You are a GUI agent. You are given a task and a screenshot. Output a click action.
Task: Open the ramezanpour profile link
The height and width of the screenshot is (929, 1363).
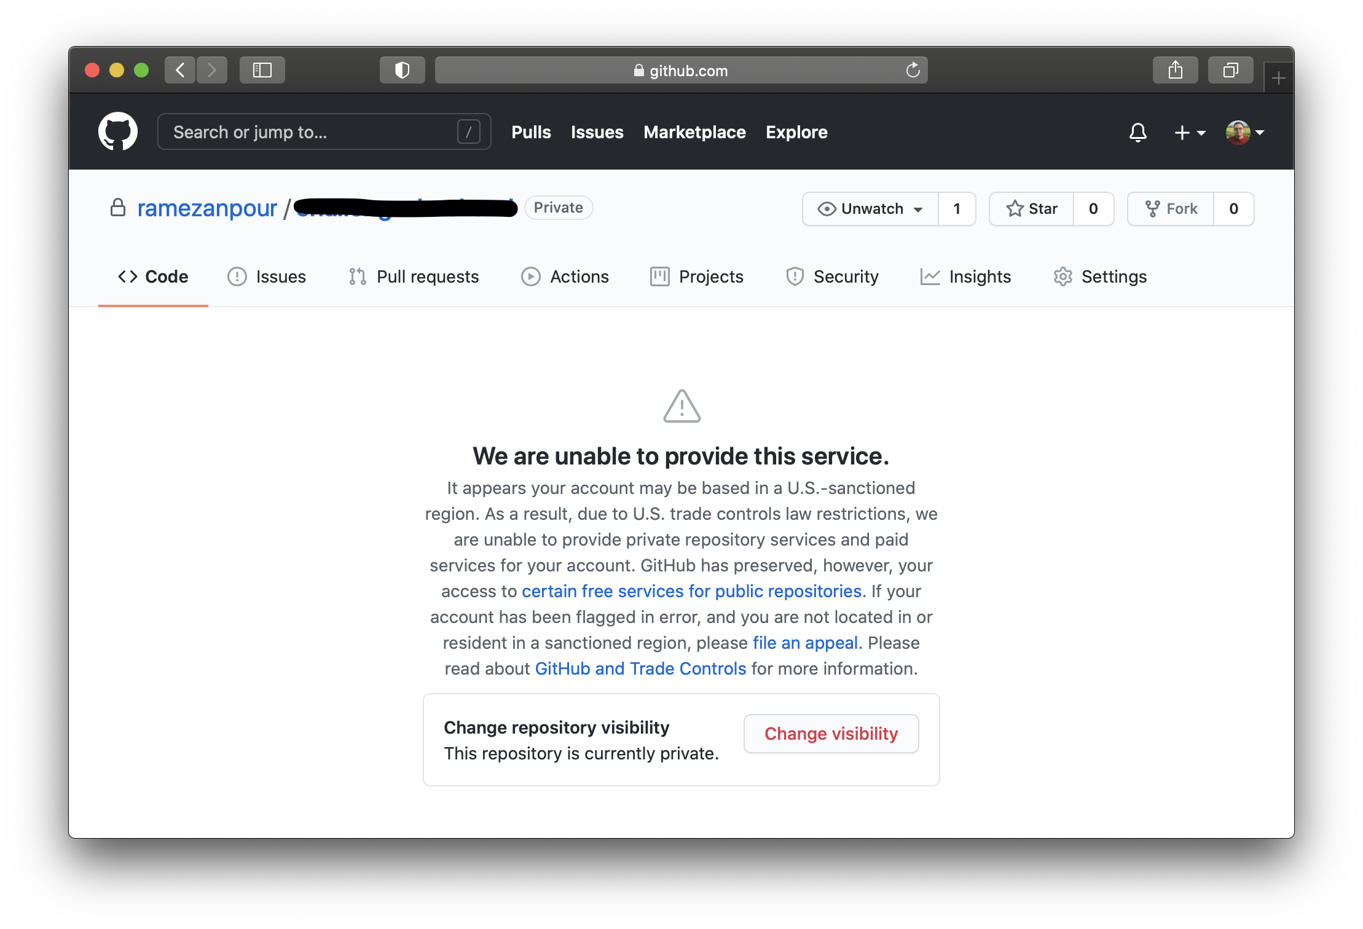(x=207, y=208)
